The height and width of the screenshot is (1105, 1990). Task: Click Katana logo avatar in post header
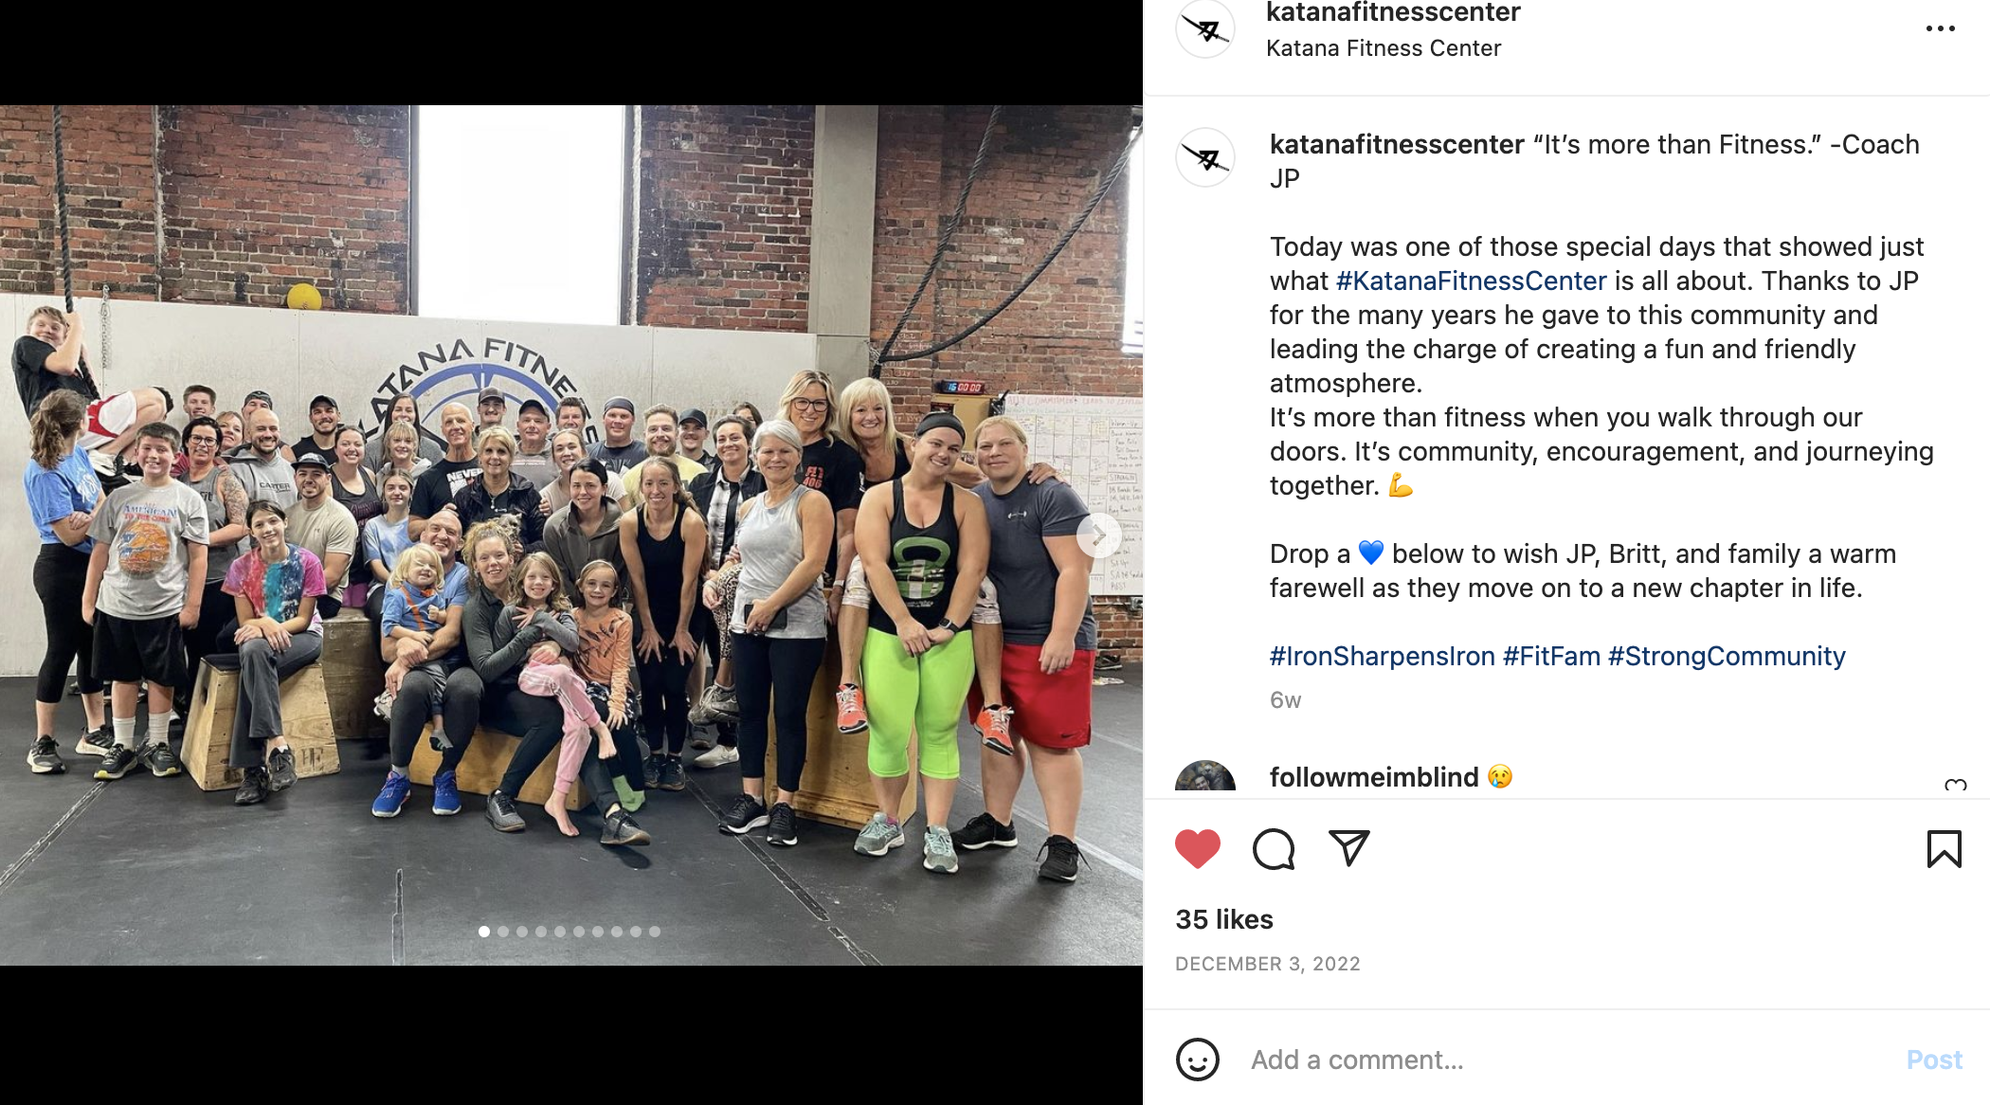1205,28
